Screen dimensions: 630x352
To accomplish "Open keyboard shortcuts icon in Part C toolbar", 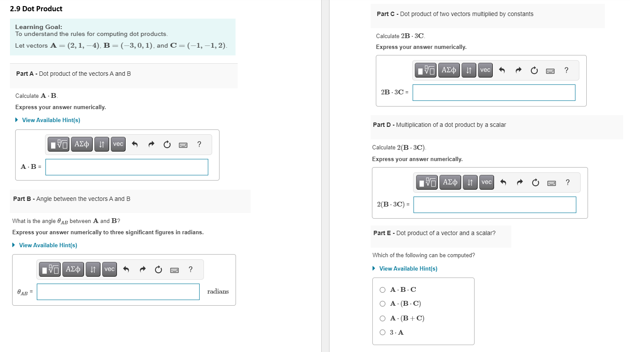I will point(550,70).
